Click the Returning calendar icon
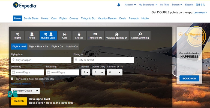 coord(49,72)
